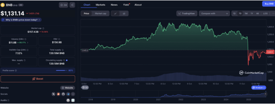Open the GitHub social link
The width and height of the screenshot is (275, 105).
(63, 94)
